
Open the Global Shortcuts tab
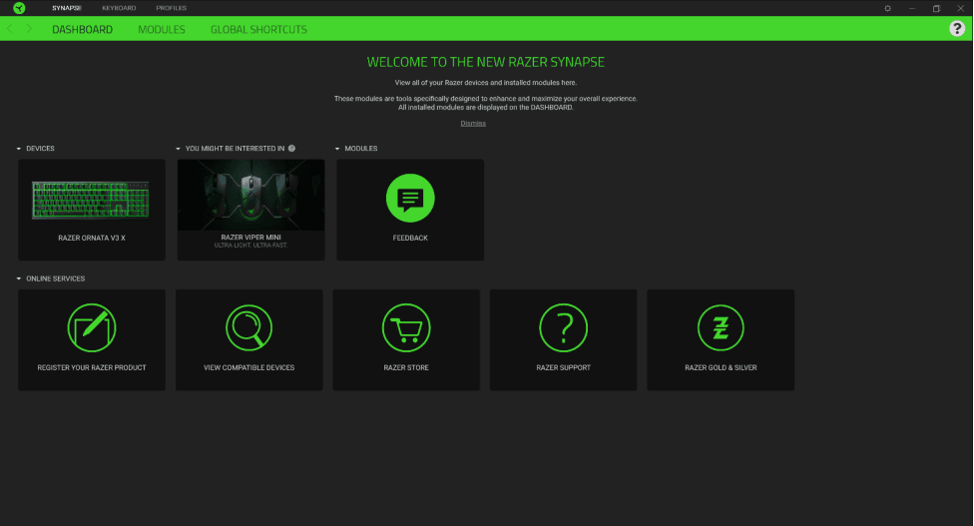[258, 30]
